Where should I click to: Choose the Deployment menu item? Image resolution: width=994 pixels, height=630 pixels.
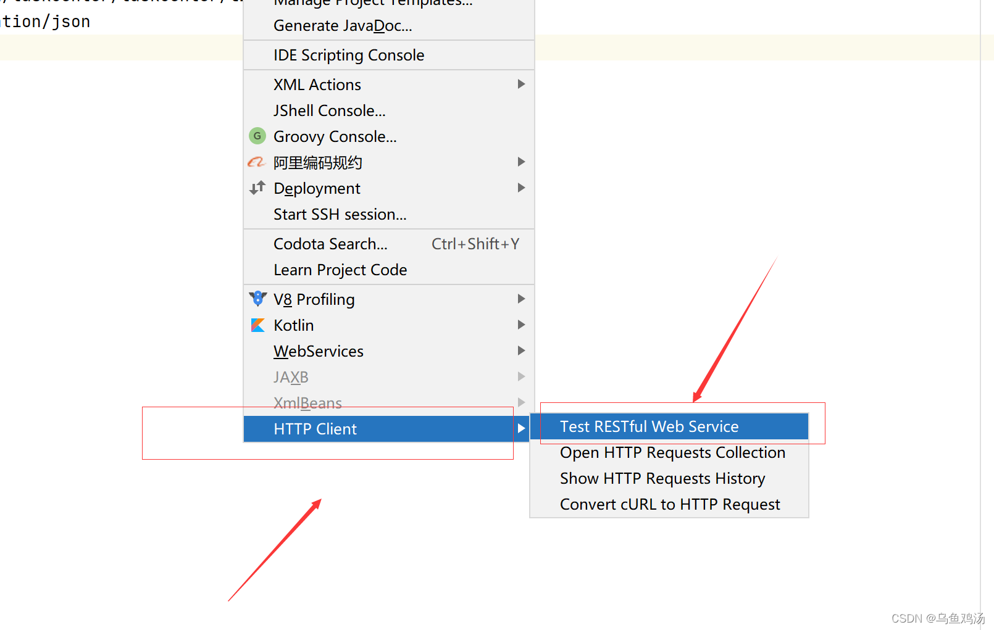(389, 188)
